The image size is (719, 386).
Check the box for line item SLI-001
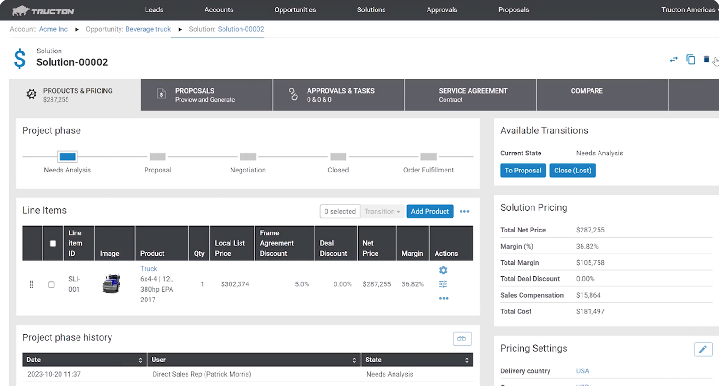51,284
